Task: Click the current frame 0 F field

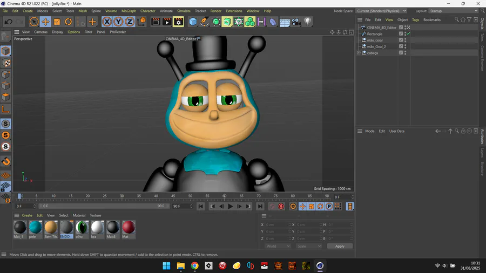Action: click(343, 197)
